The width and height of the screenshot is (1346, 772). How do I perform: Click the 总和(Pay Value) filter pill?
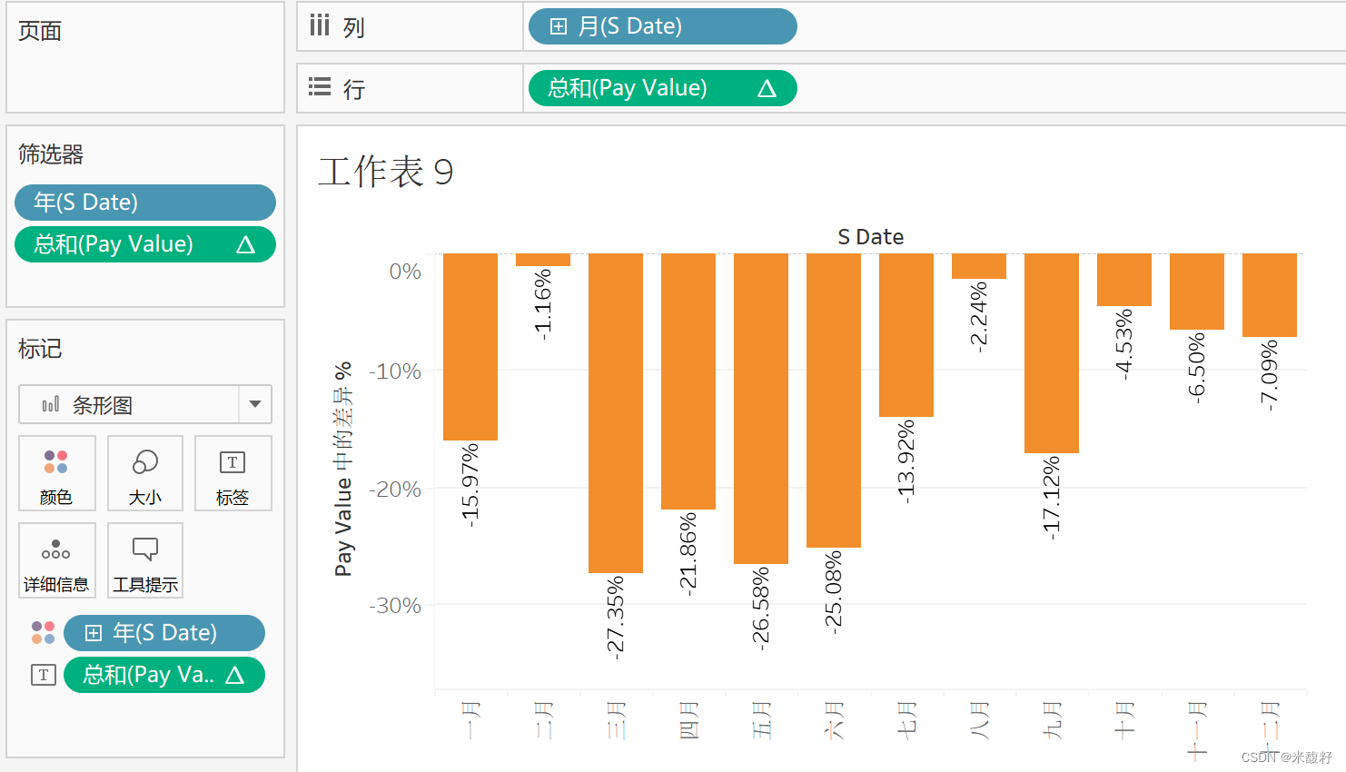pos(144,244)
